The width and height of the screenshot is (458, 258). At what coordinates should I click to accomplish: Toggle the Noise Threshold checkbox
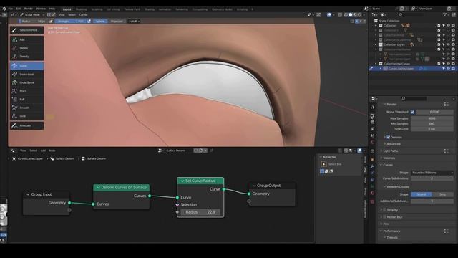[x=412, y=112]
